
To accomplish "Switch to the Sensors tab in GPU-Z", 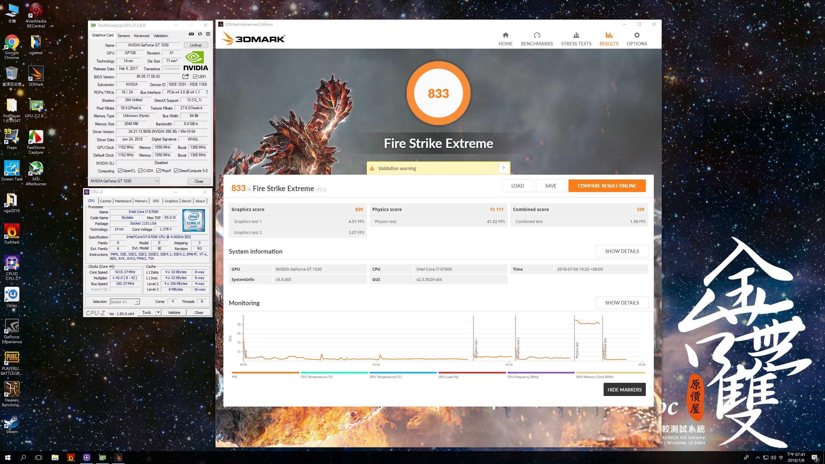I will [123, 36].
